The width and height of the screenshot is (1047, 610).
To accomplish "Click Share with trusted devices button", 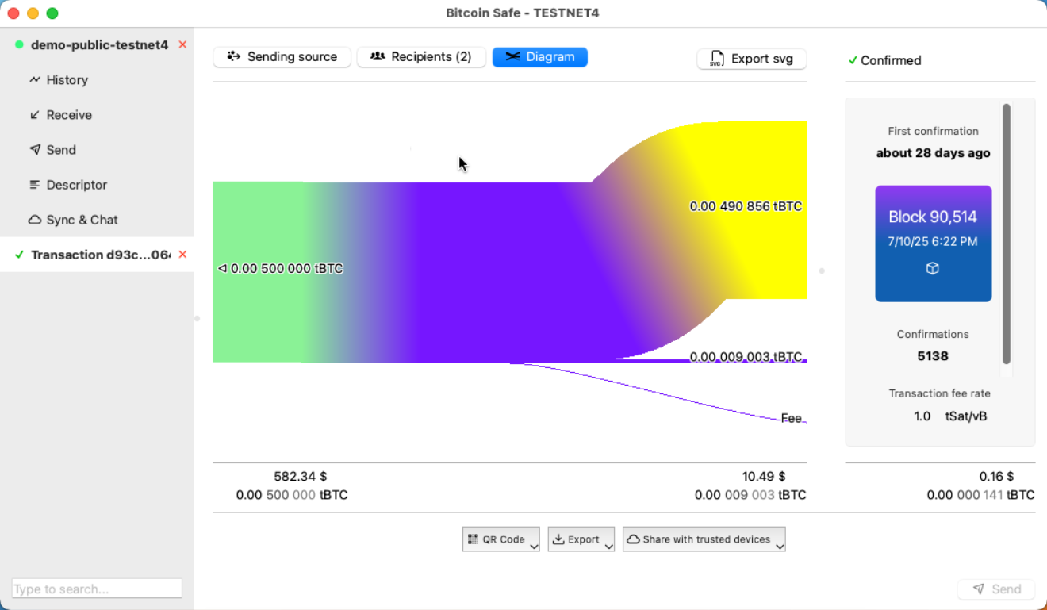I will pos(704,539).
